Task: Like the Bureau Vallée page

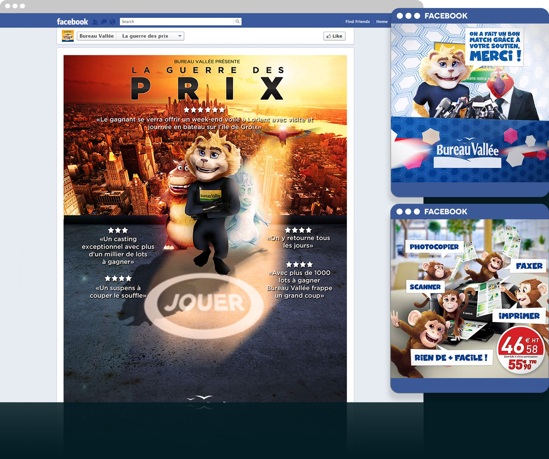Action: tap(334, 36)
